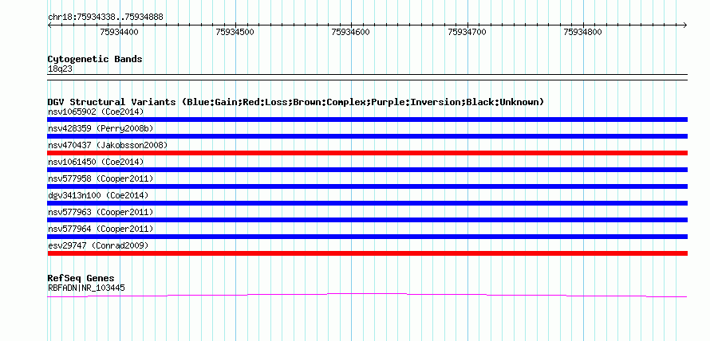This screenshot has height=341, width=710.
Task: Select the blue bar under nsv1065902
Action: [x=367, y=120]
